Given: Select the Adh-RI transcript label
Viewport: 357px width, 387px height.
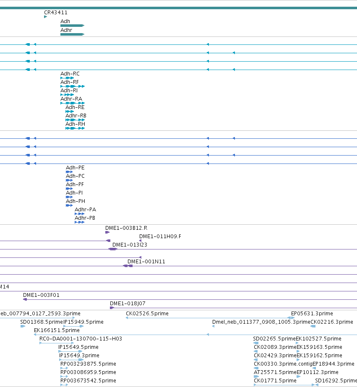Looking at the screenshot, I should tap(69, 90).
